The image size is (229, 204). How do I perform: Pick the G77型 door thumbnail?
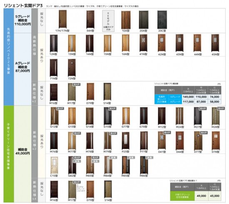[x=126, y=116]
